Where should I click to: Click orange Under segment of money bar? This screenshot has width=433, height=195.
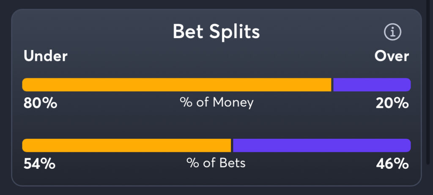pyautogui.click(x=177, y=85)
